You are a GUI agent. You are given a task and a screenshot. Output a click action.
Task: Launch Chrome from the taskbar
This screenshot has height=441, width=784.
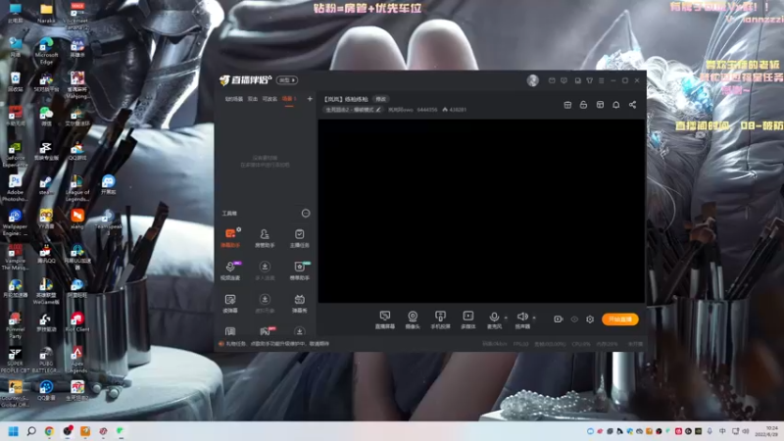click(49, 431)
